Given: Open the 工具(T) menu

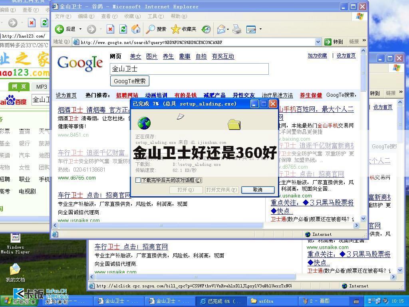Looking at the screenshot, I should (x=156, y=16).
